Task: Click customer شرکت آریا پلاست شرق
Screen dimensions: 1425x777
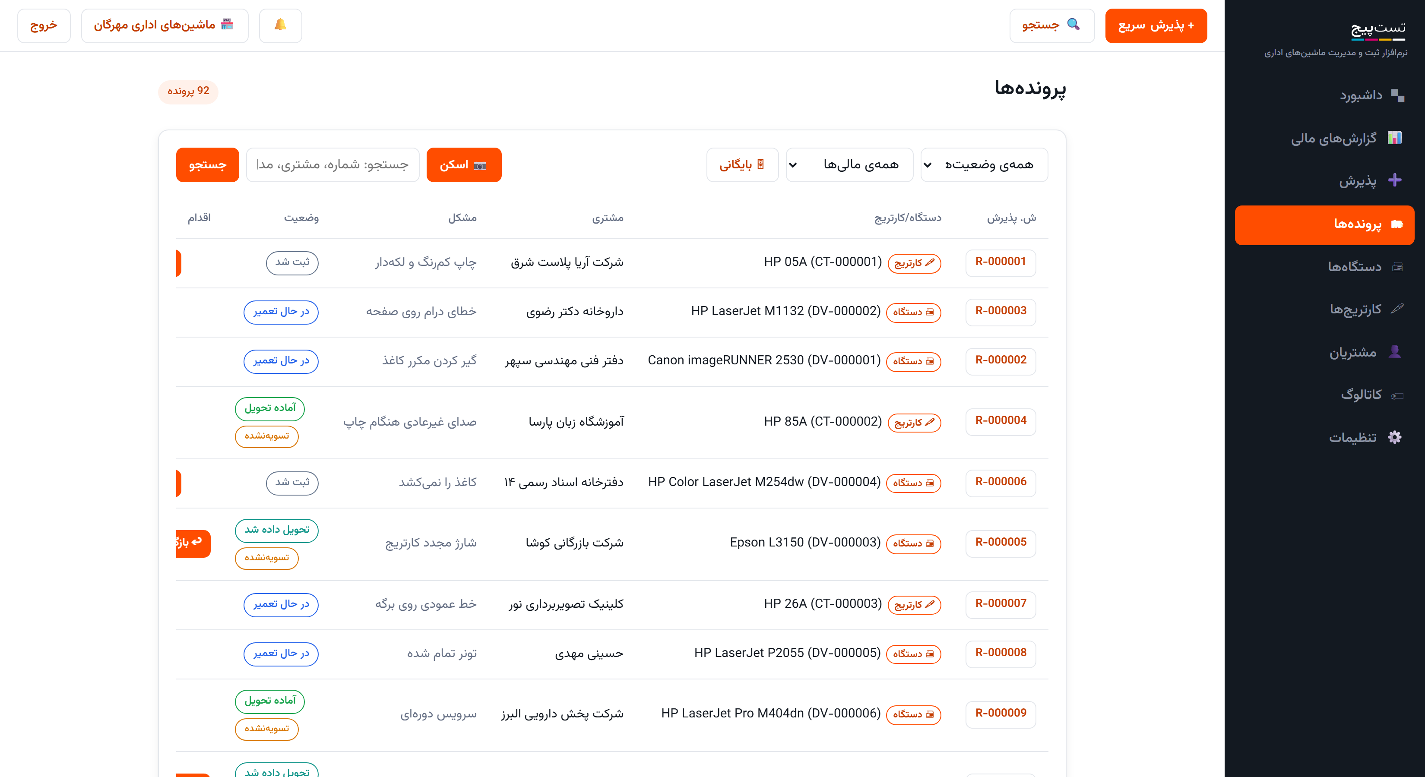Action: coord(567,263)
